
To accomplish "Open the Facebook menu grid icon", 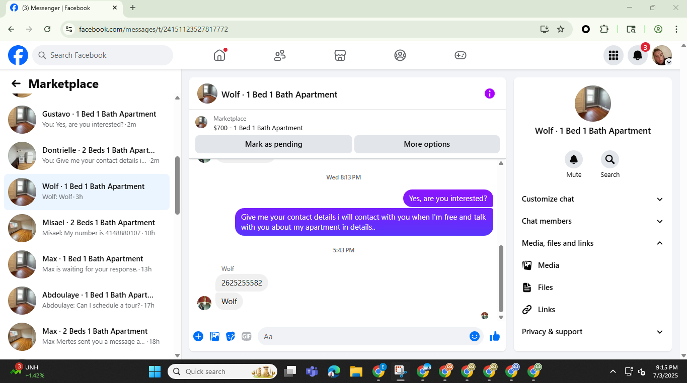I will pyautogui.click(x=613, y=55).
